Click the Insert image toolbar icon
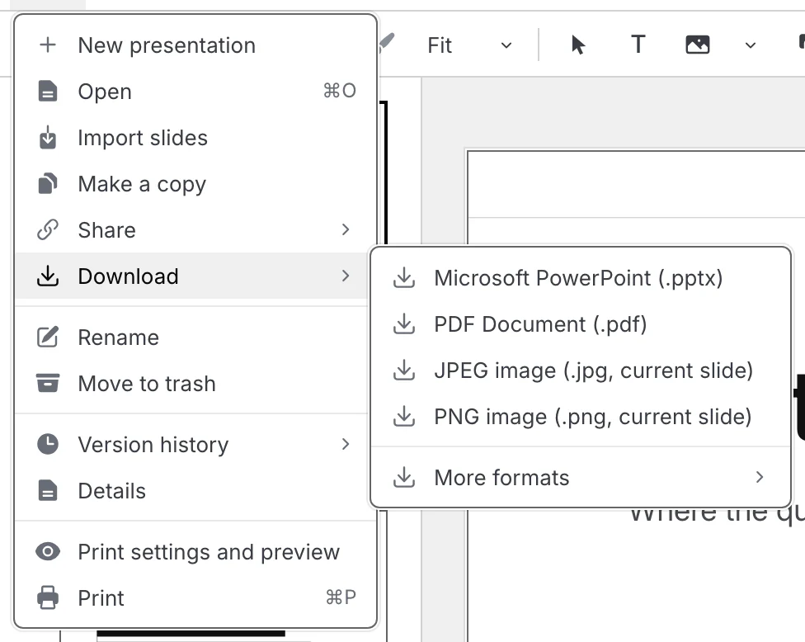805x642 pixels. click(698, 45)
